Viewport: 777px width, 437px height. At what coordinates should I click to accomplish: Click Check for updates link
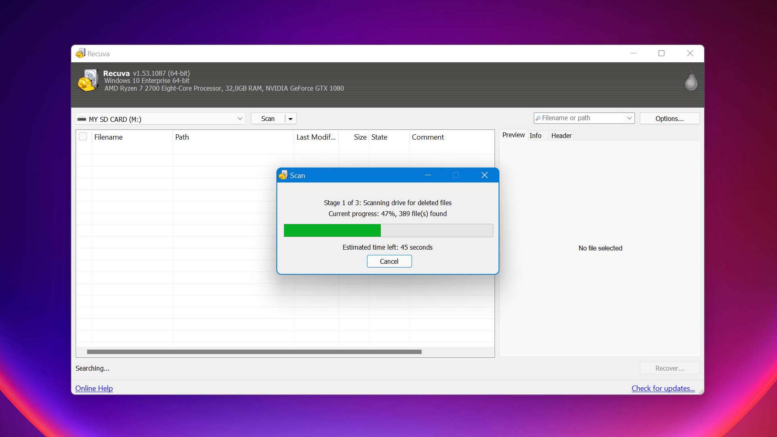pos(663,388)
